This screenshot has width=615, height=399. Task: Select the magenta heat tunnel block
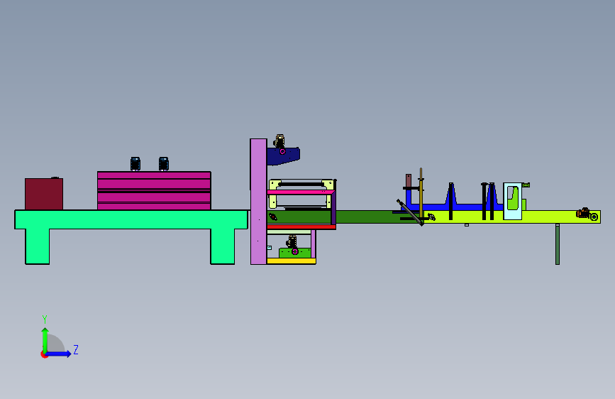click(x=154, y=190)
